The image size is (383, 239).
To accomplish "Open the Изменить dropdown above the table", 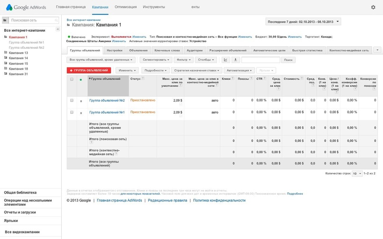I will (x=127, y=71).
